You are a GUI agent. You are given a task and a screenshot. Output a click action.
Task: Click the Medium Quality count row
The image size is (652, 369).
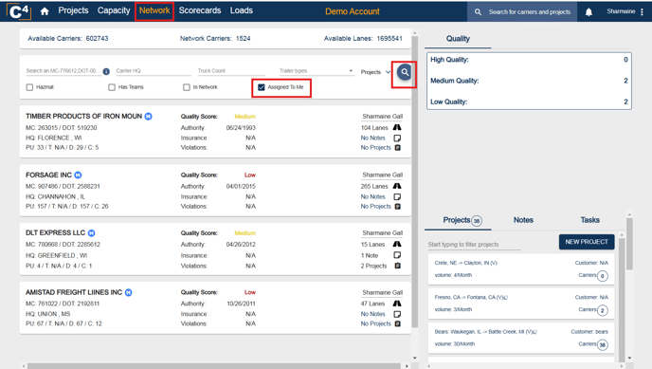529,81
